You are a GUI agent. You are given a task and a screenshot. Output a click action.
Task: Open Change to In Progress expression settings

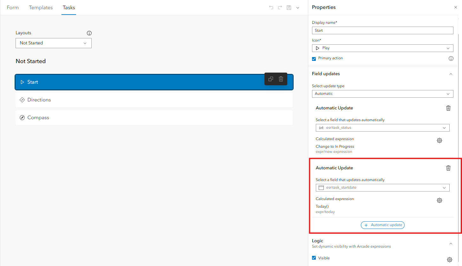439,140
